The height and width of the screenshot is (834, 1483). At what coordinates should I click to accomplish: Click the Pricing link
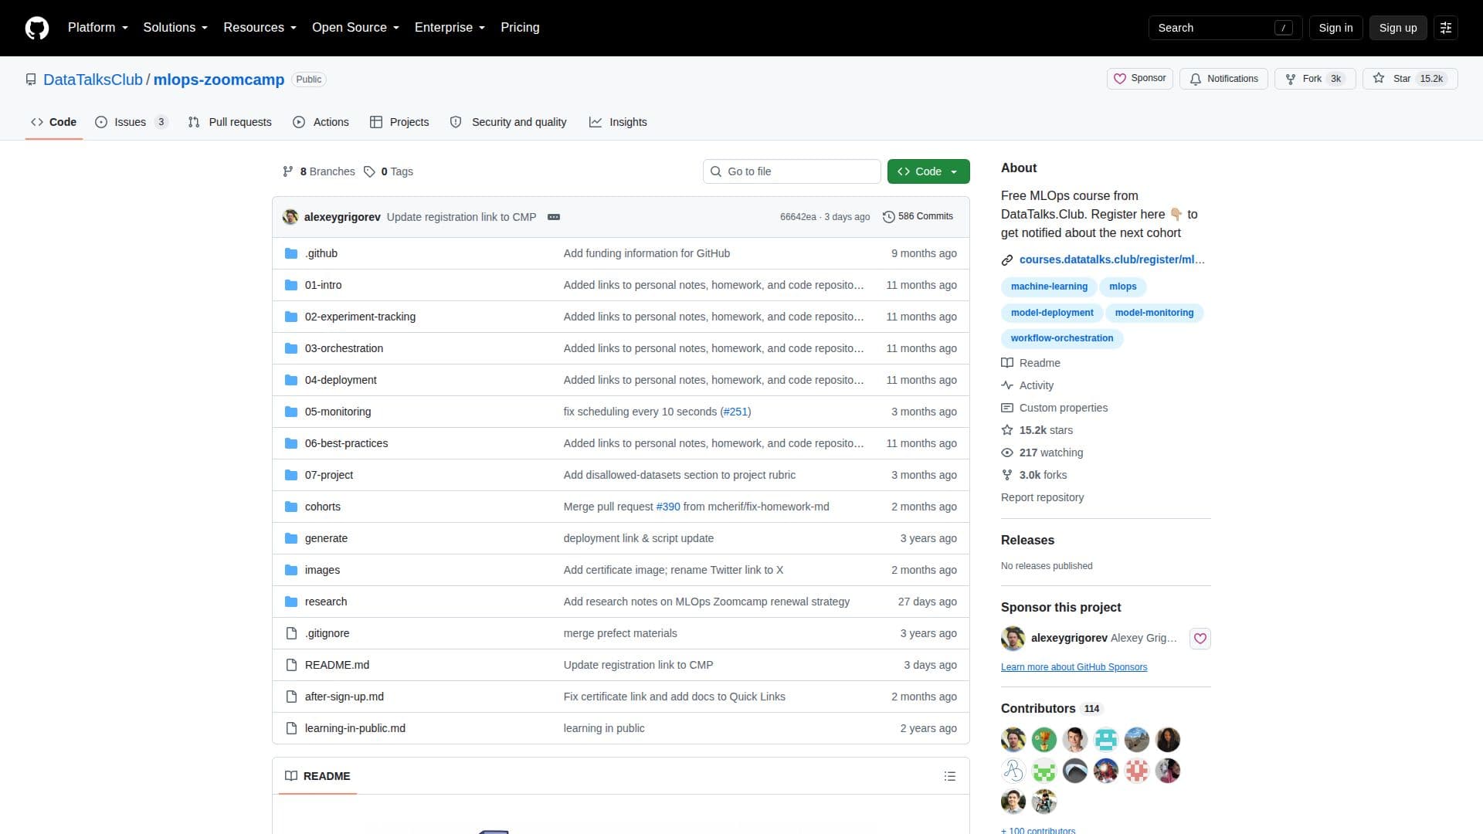point(520,28)
